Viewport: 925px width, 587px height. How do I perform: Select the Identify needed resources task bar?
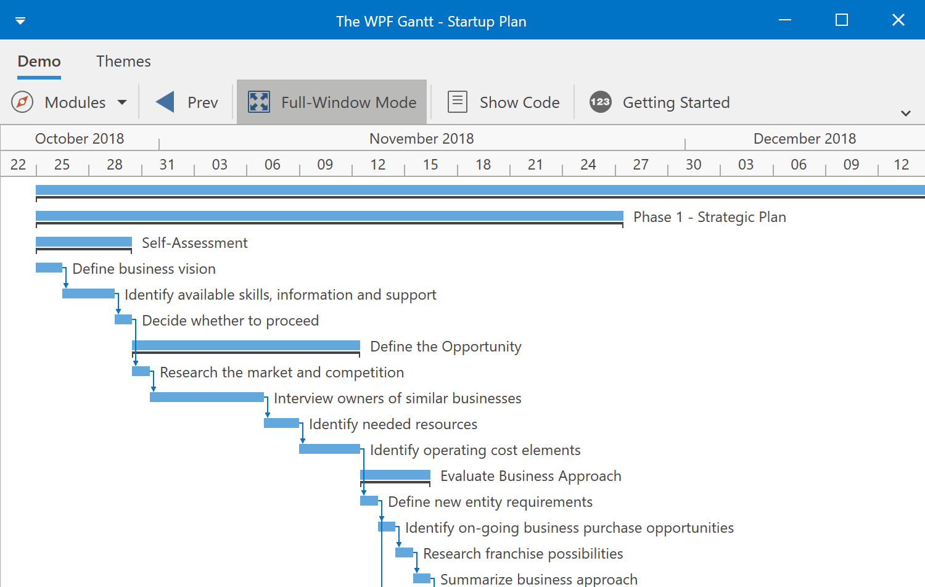282,423
